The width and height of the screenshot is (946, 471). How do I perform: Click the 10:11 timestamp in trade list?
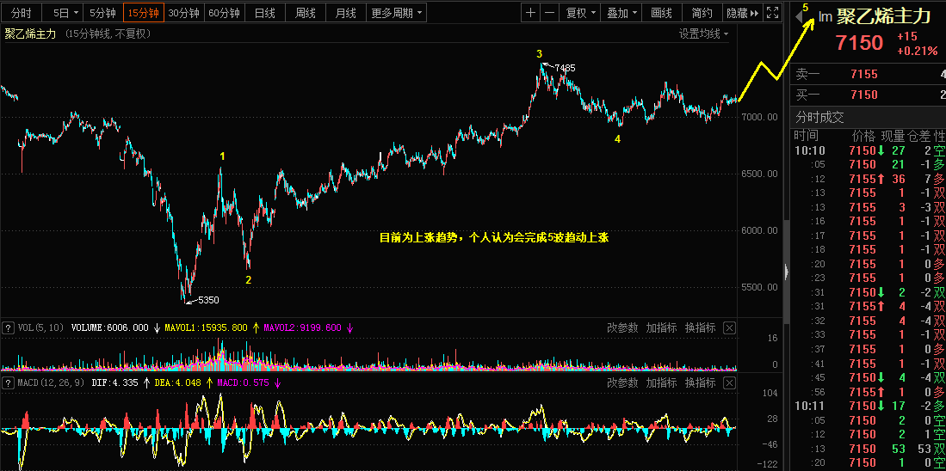pyautogui.click(x=810, y=406)
